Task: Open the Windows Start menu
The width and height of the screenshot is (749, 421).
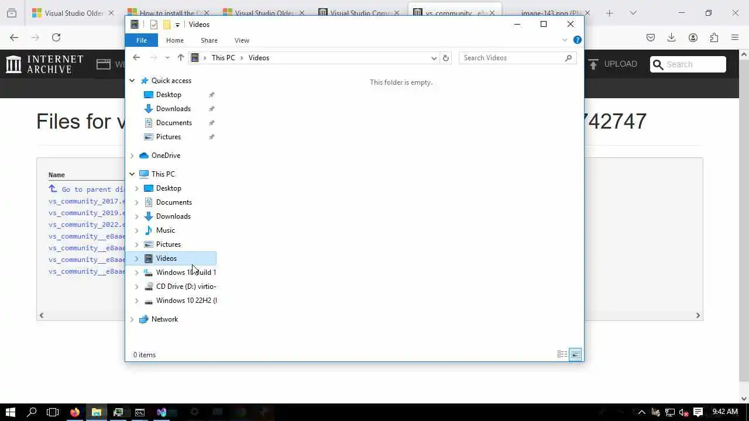Action: pos(11,412)
